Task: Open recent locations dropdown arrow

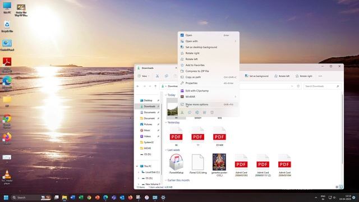Action: pyautogui.click(x=150, y=86)
